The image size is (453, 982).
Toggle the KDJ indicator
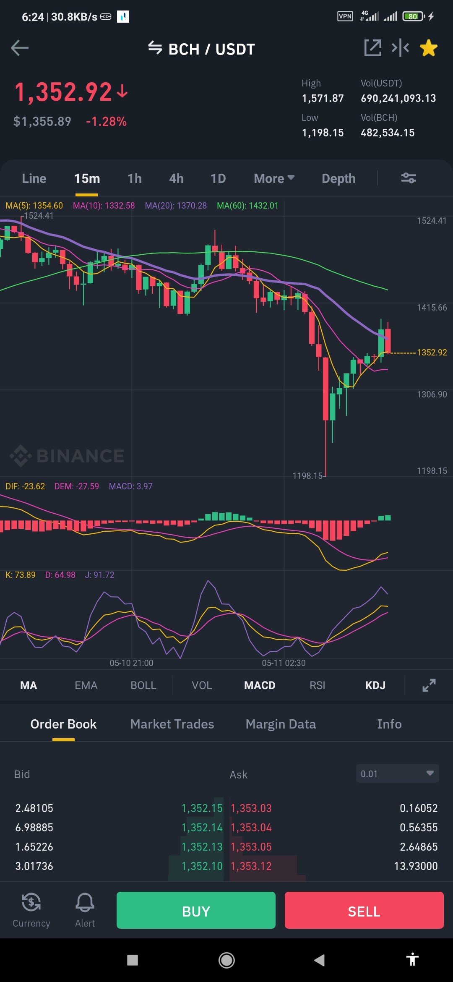(x=375, y=685)
